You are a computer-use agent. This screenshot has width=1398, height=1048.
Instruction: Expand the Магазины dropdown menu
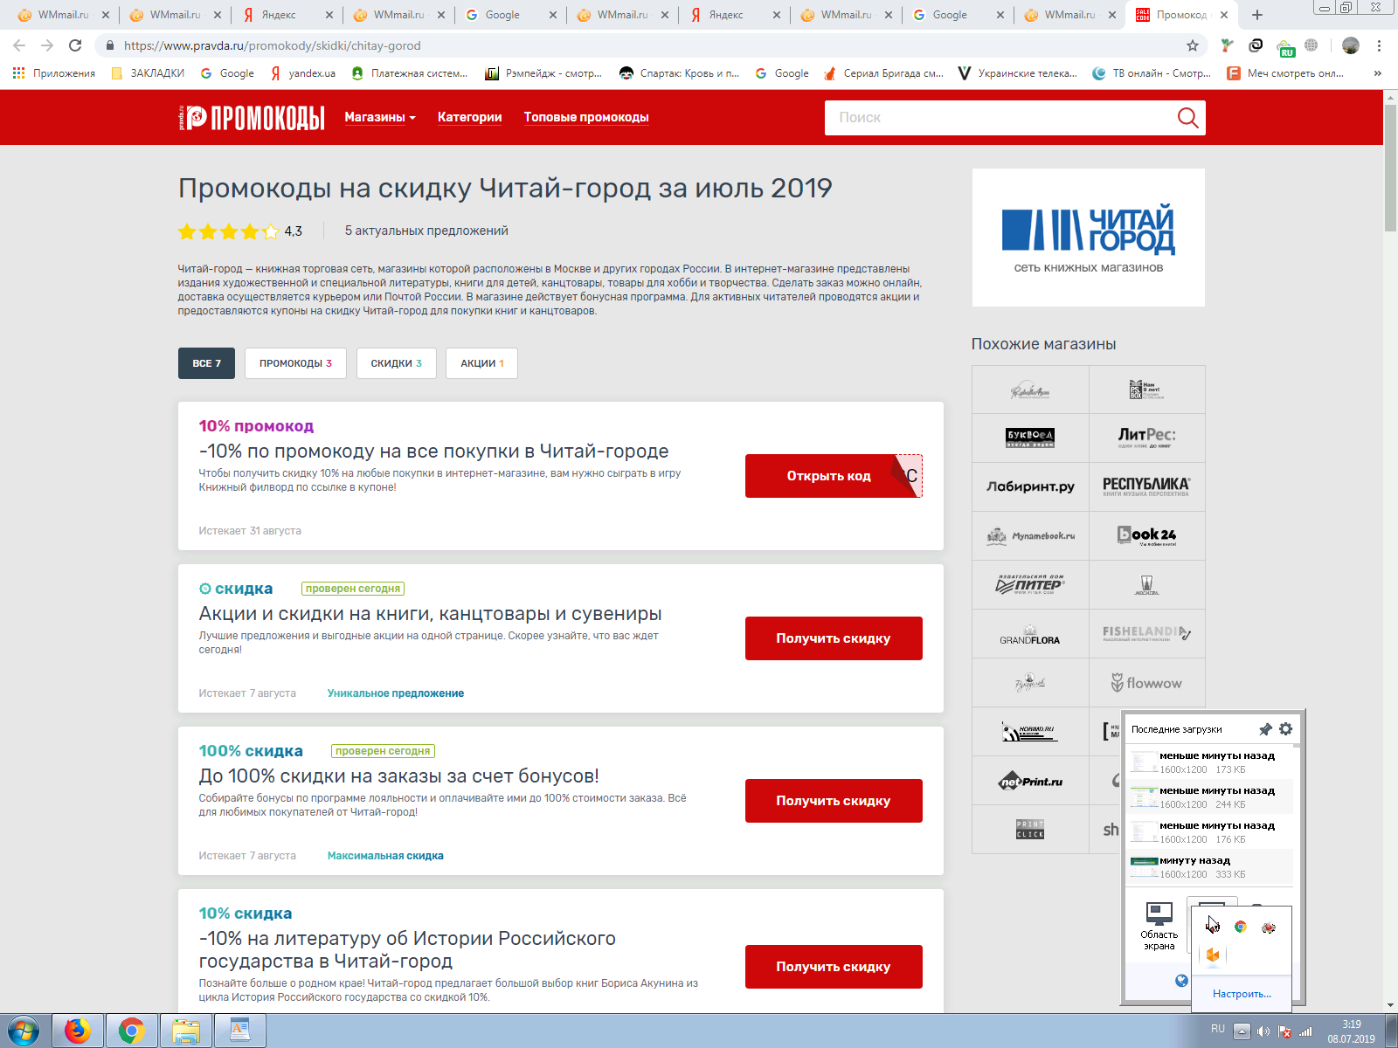pos(380,117)
